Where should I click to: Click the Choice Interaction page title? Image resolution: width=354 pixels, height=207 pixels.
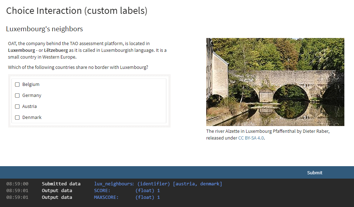coord(77,11)
